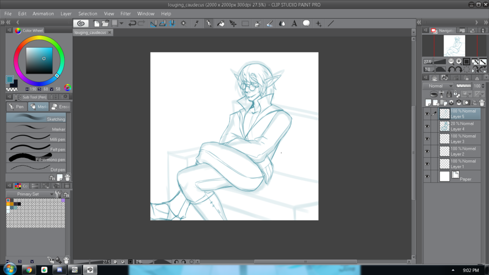This screenshot has width=489, height=275.
Task: Click the teal main color swatch
Action: 10,80
